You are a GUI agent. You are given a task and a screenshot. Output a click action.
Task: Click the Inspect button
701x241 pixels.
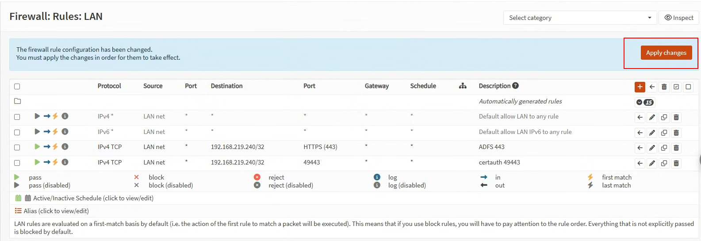point(679,18)
